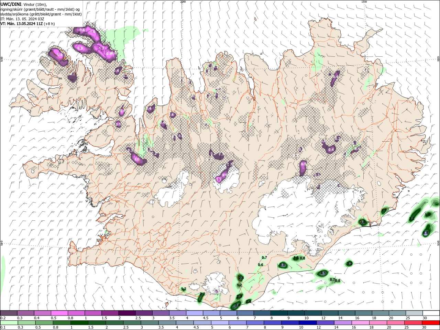This screenshot has height=330, width=440.
Task: Click the bright pink 0.5 swatch in upper legend
Action: click(59, 313)
